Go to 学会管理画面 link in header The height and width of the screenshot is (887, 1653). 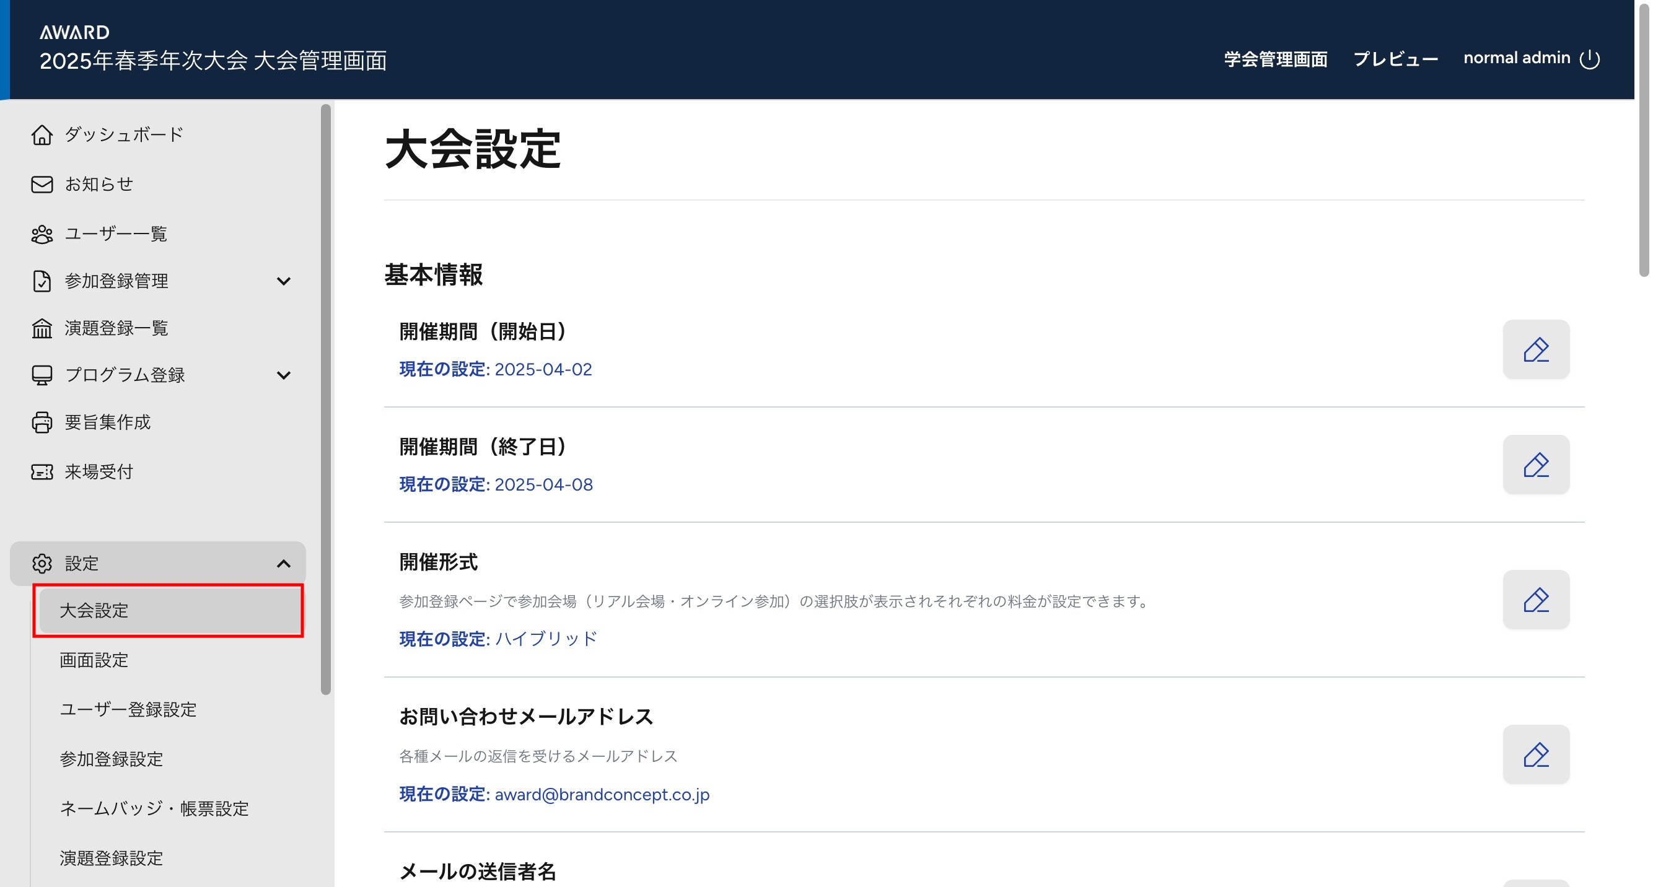[x=1275, y=59]
